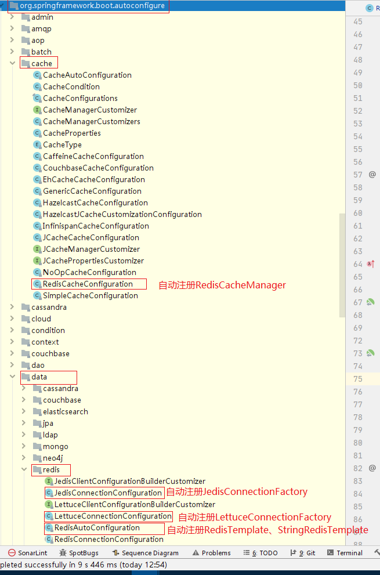Screen dimensions: 380x575
Task: Click the RedisConnectionConfiguration abstract class icon
Action: tap(49, 540)
